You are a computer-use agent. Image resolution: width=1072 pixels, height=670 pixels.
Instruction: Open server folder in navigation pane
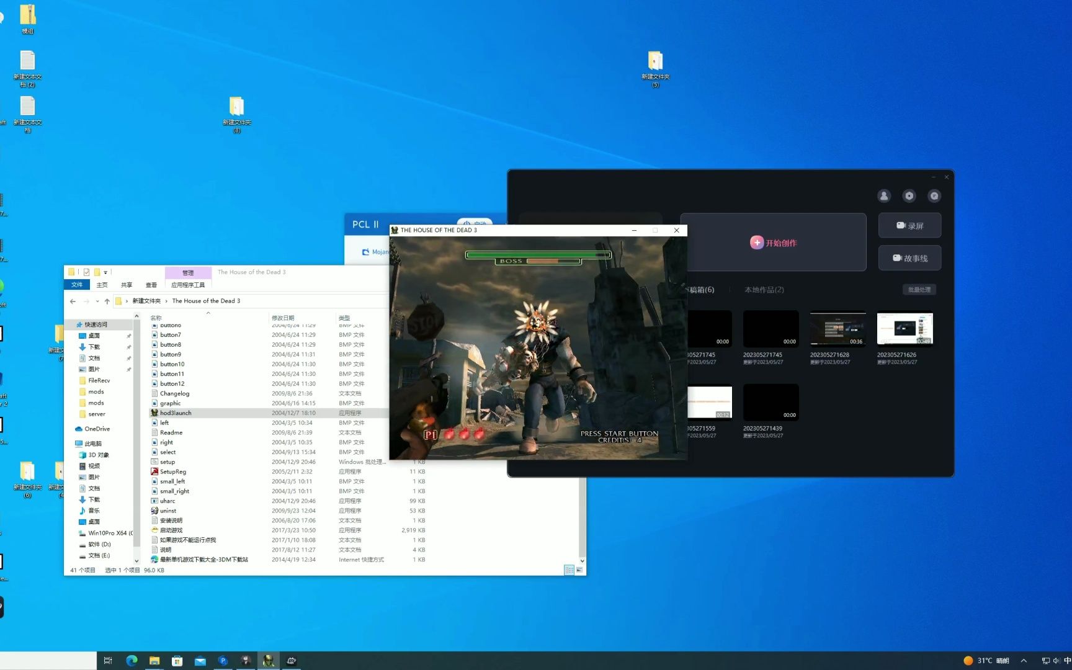(96, 414)
